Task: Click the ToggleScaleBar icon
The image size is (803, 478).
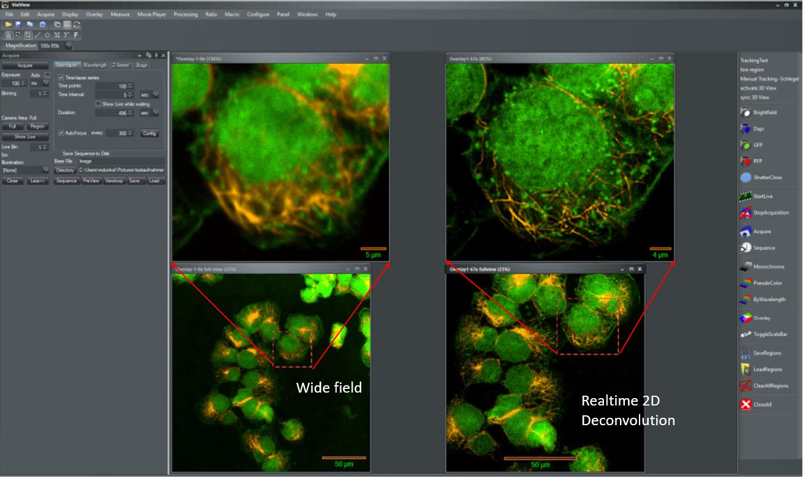Action: point(745,334)
